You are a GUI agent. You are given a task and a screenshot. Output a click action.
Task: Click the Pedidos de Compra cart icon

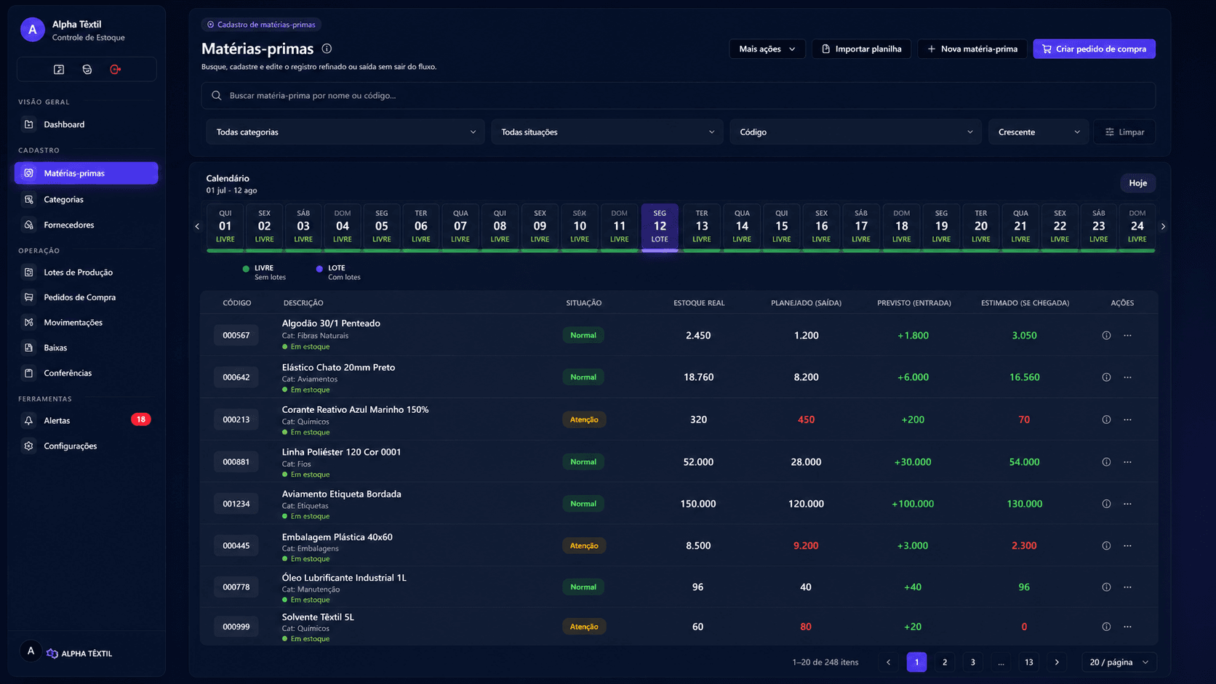coord(29,297)
